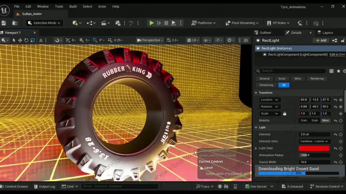Select the rotate gizmo tool

(26, 40)
